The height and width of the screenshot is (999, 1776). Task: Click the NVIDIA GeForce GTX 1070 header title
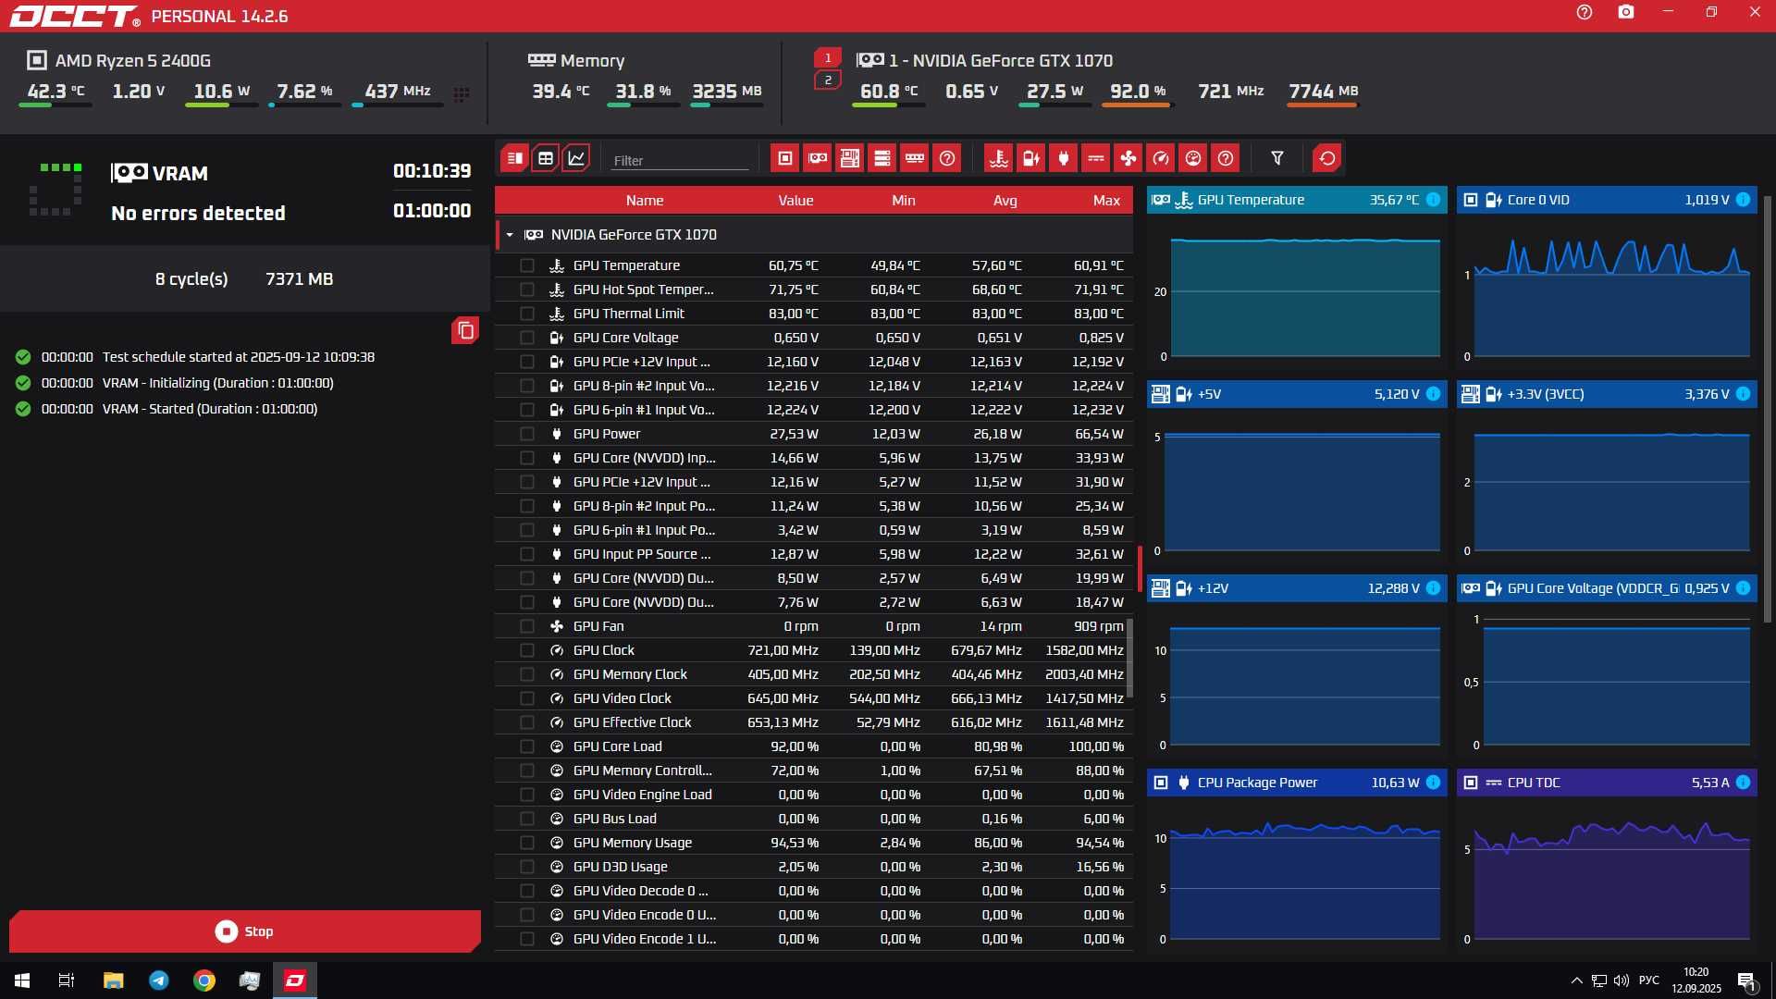click(985, 61)
